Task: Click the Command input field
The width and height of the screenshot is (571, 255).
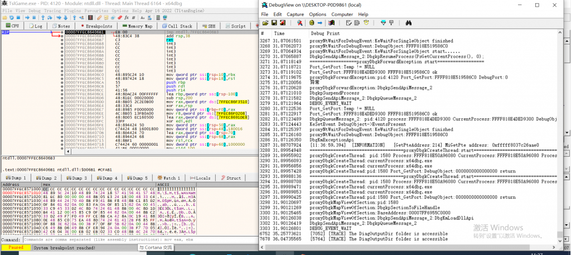Action: click(x=139, y=240)
